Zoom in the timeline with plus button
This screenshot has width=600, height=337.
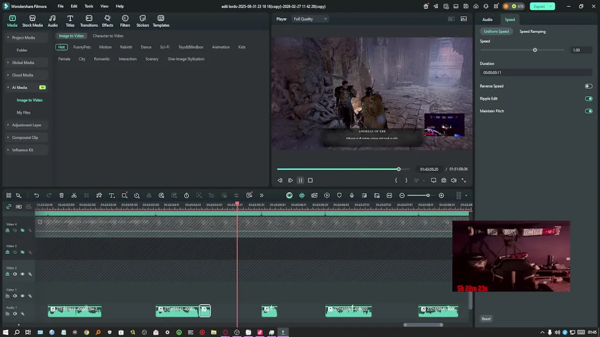441,195
